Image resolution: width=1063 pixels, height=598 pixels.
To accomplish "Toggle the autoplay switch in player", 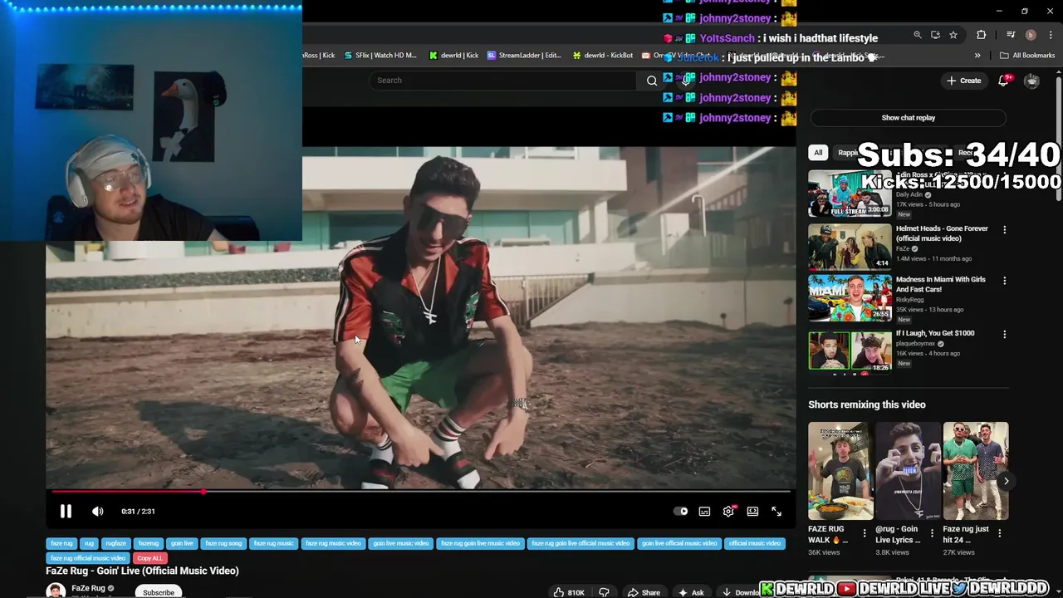I will (681, 512).
